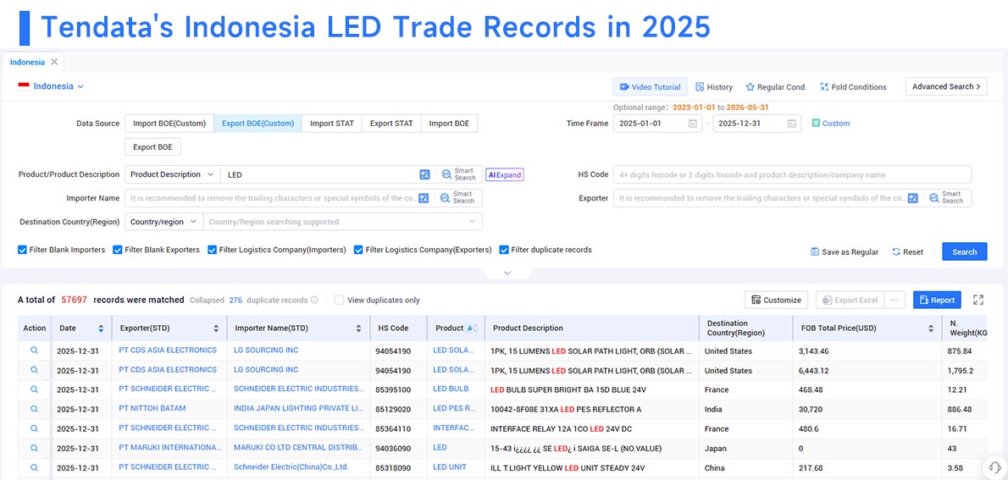Open the Country/region type dropdown
Screen dimensions: 1008x480
pyautogui.click(x=163, y=222)
